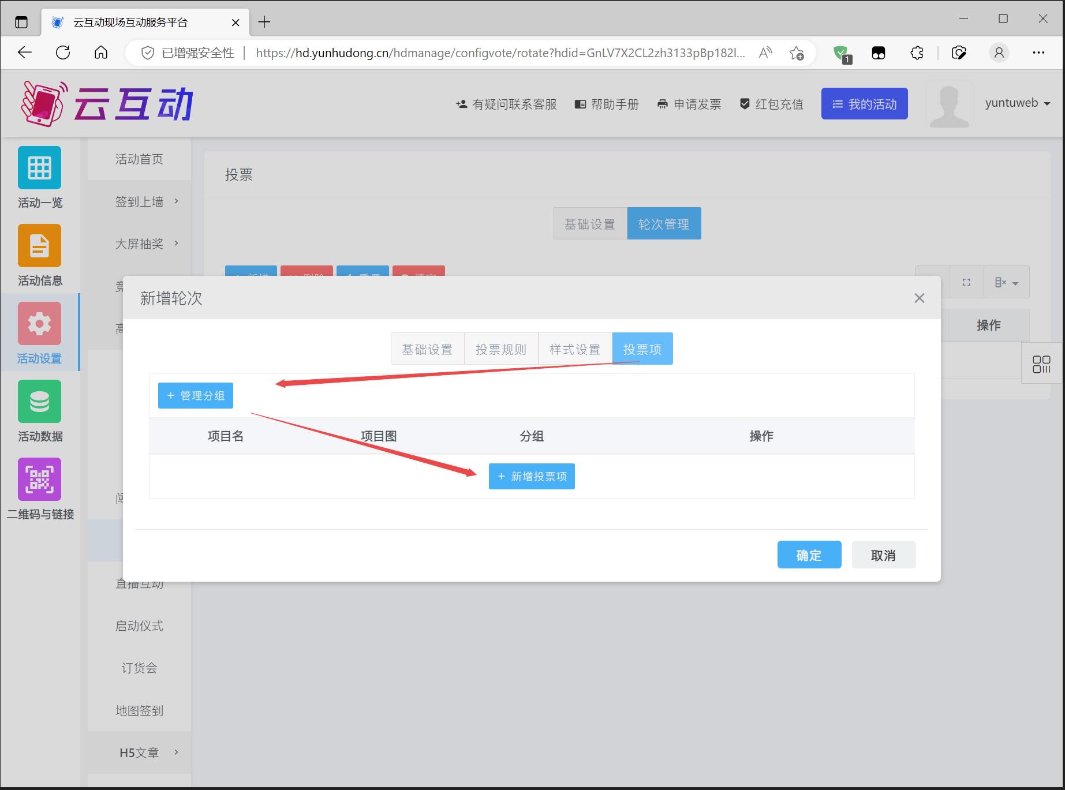
Task: Open 活动信息 document icon in sidebar
Action: tap(39, 246)
